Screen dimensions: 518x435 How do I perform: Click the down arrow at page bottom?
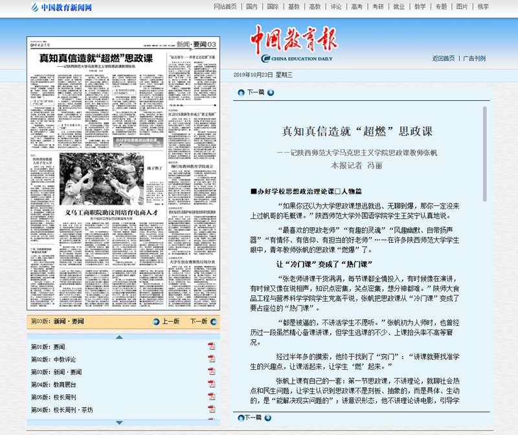click(119, 422)
